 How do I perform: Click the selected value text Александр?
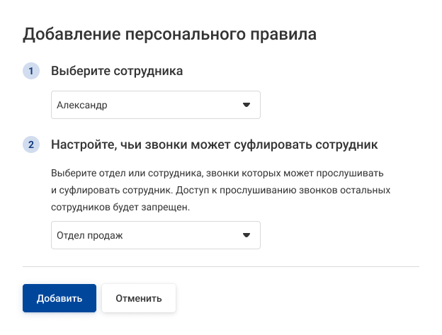pos(82,105)
